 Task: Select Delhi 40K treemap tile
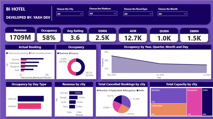(x=207, y=102)
